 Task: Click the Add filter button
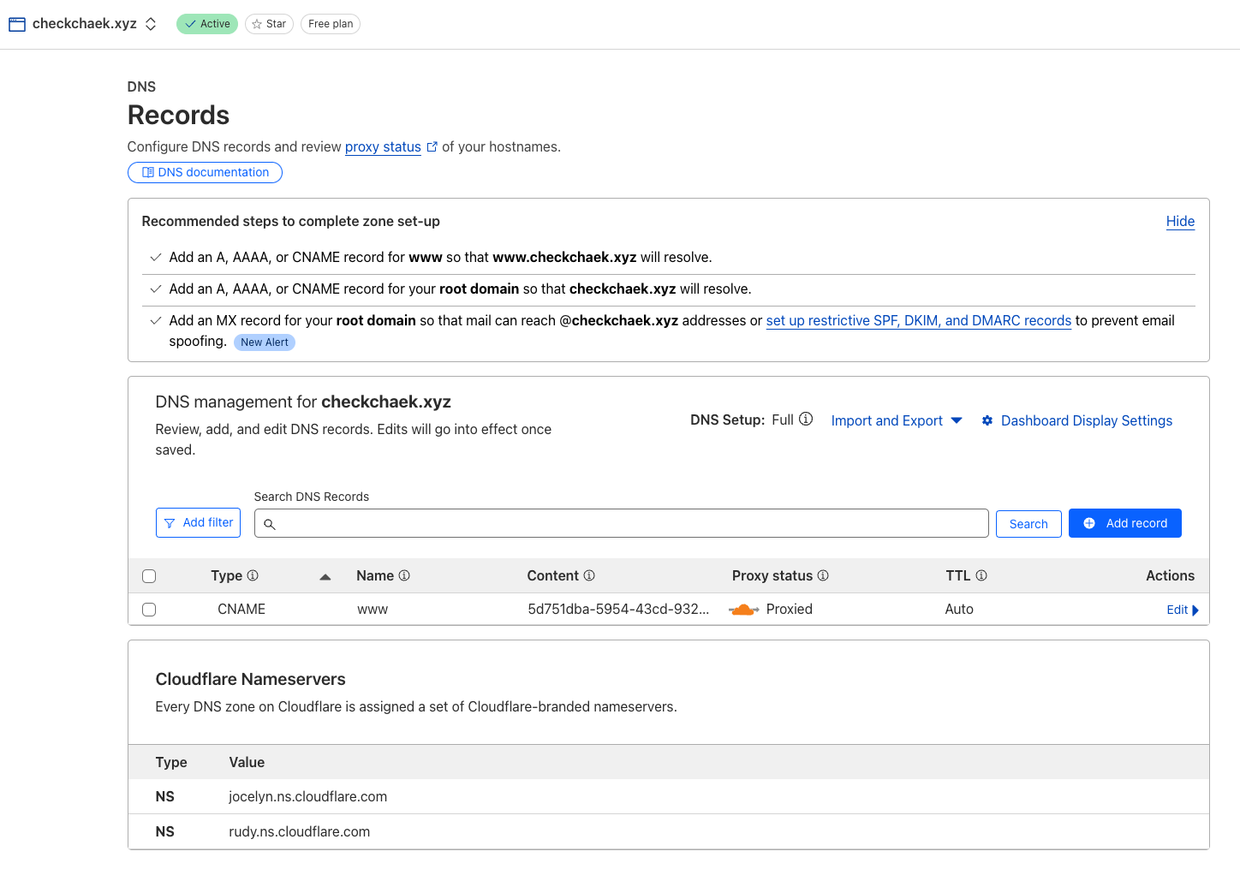click(x=199, y=523)
